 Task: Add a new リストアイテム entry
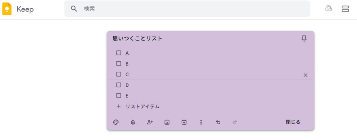click(142, 106)
